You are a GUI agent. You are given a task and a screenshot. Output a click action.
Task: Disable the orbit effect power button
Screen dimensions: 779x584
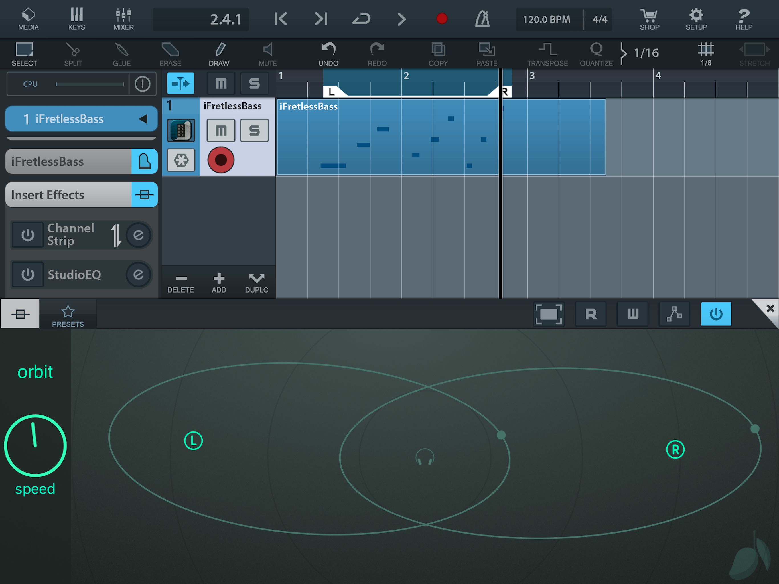pos(716,314)
